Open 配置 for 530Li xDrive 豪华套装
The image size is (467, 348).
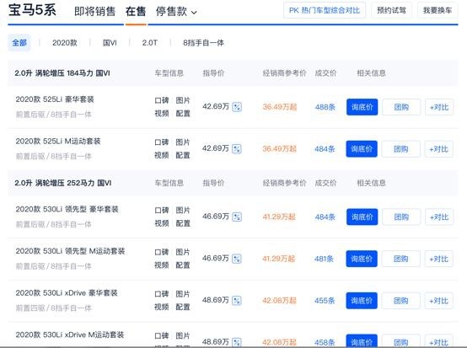pyautogui.click(x=183, y=307)
